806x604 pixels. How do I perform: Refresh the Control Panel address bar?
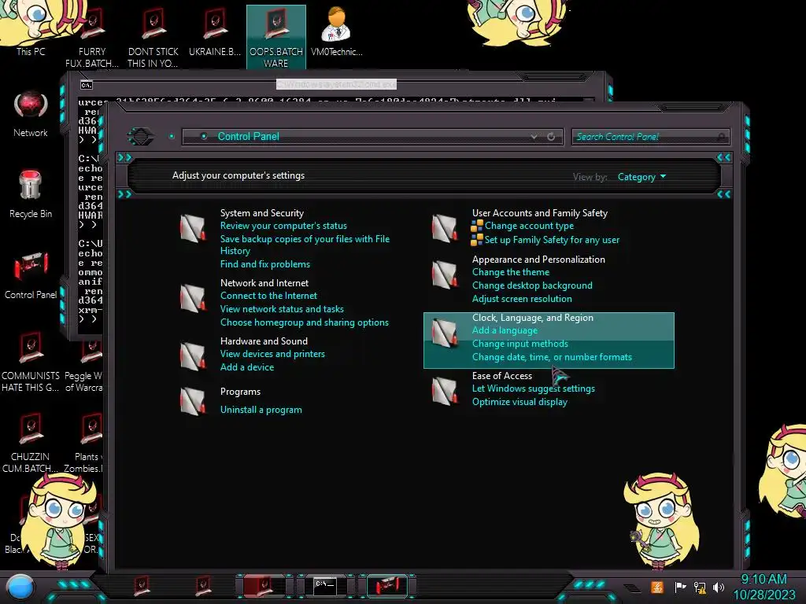[x=551, y=137]
